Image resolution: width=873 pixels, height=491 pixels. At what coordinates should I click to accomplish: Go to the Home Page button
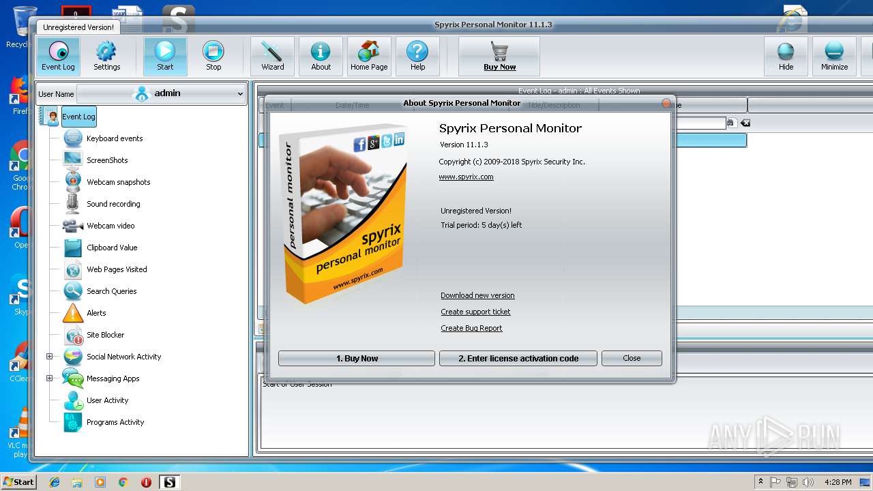coord(369,56)
